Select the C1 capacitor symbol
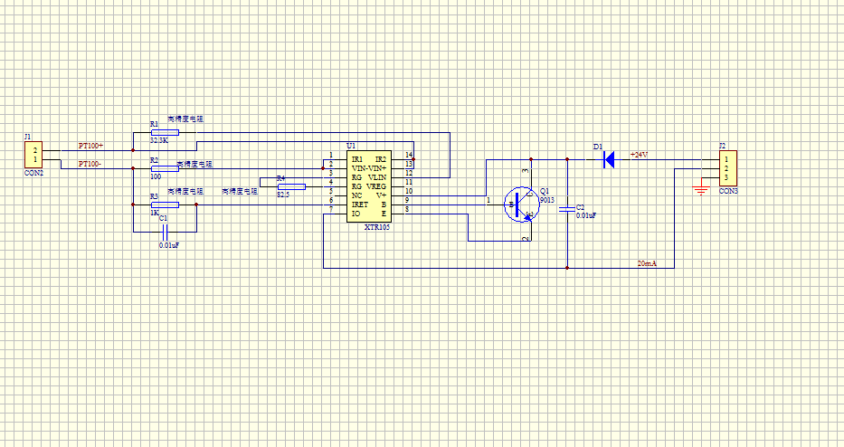The image size is (844, 447). tap(165, 233)
